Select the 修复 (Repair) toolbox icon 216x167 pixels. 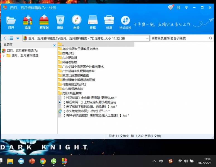[x=109, y=22]
